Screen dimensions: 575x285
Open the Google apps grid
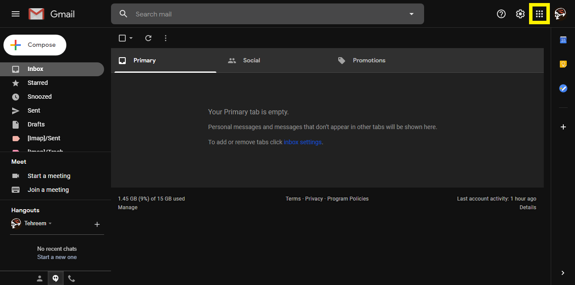click(x=539, y=14)
